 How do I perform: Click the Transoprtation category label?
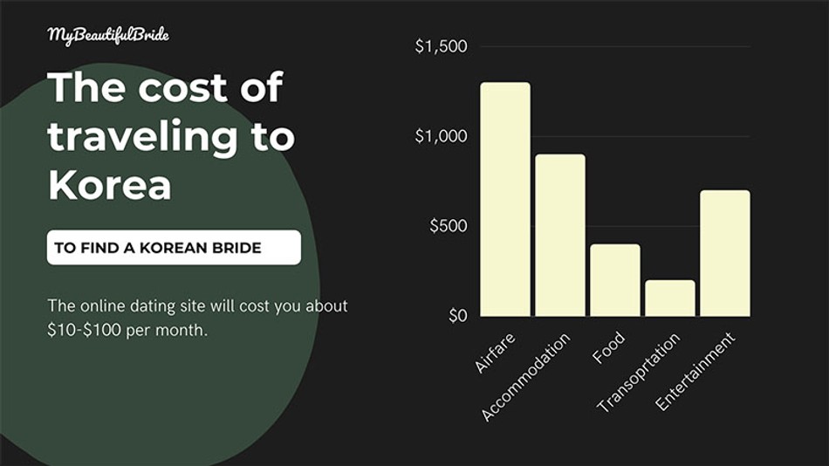pos(638,373)
